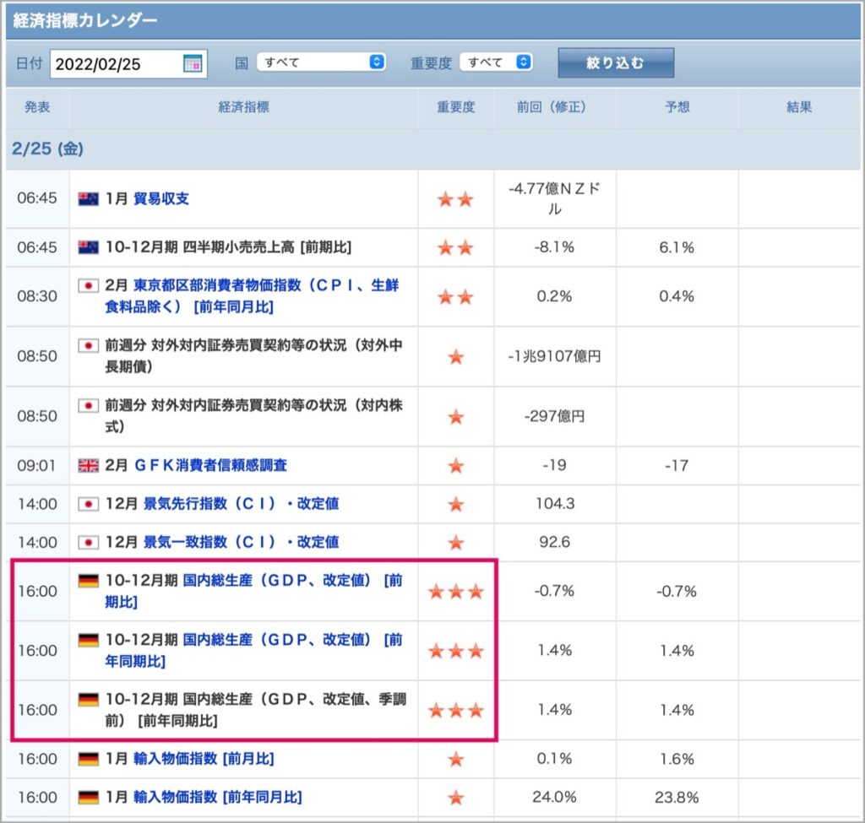Viewport: 865px width, 823px height.
Task: Open the calendar date picker icon
Action: (193, 64)
